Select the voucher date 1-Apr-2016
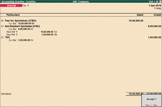The image size is (162, 107). (155, 6)
